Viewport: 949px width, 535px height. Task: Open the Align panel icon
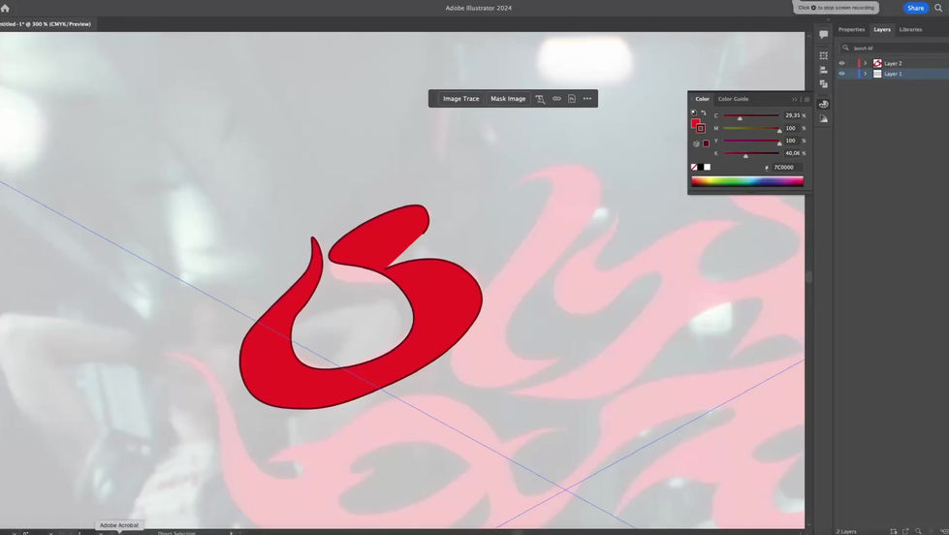point(823,70)
